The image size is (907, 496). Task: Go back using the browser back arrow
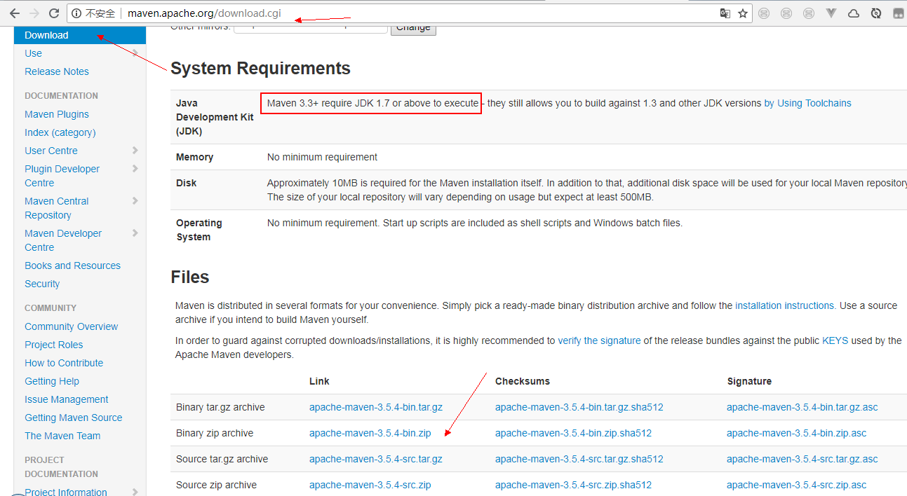pos(14,13)
